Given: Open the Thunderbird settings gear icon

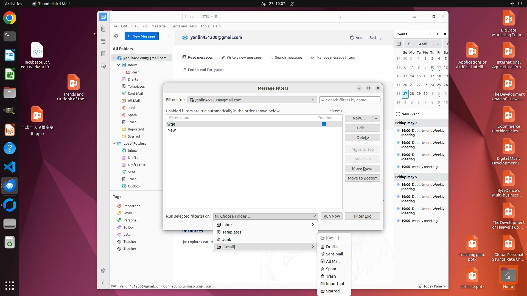Looking at the screenshot, I should point(103,271).
